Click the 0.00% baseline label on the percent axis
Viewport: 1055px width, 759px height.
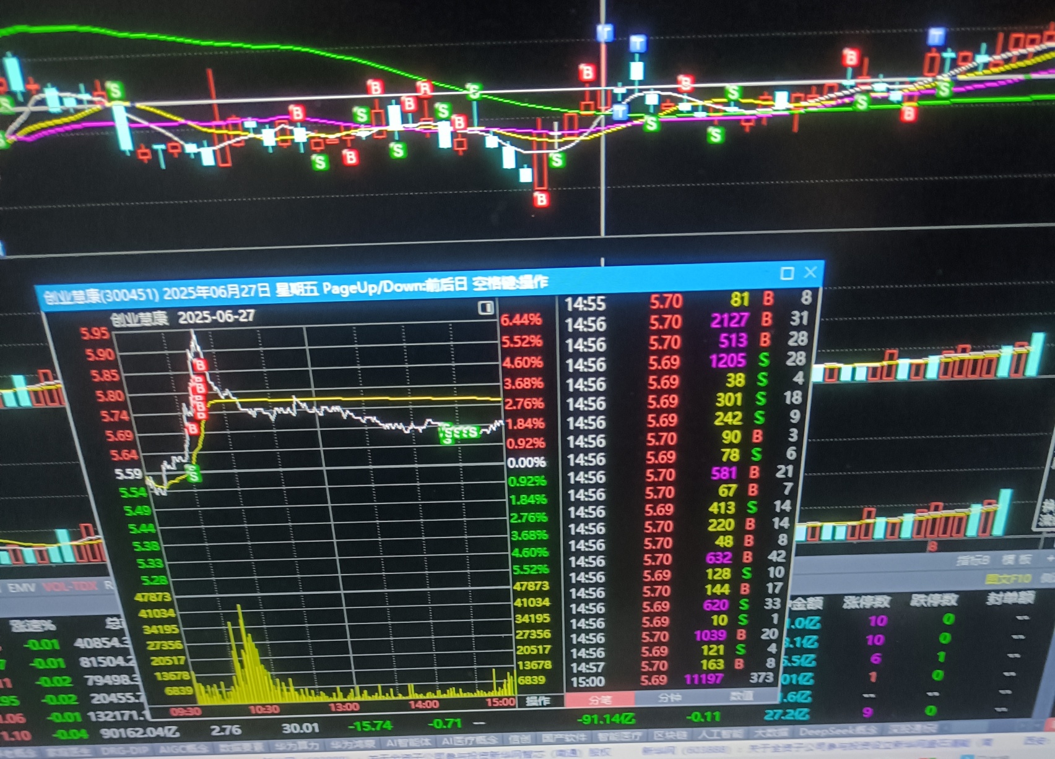click(x=526, y=463)
